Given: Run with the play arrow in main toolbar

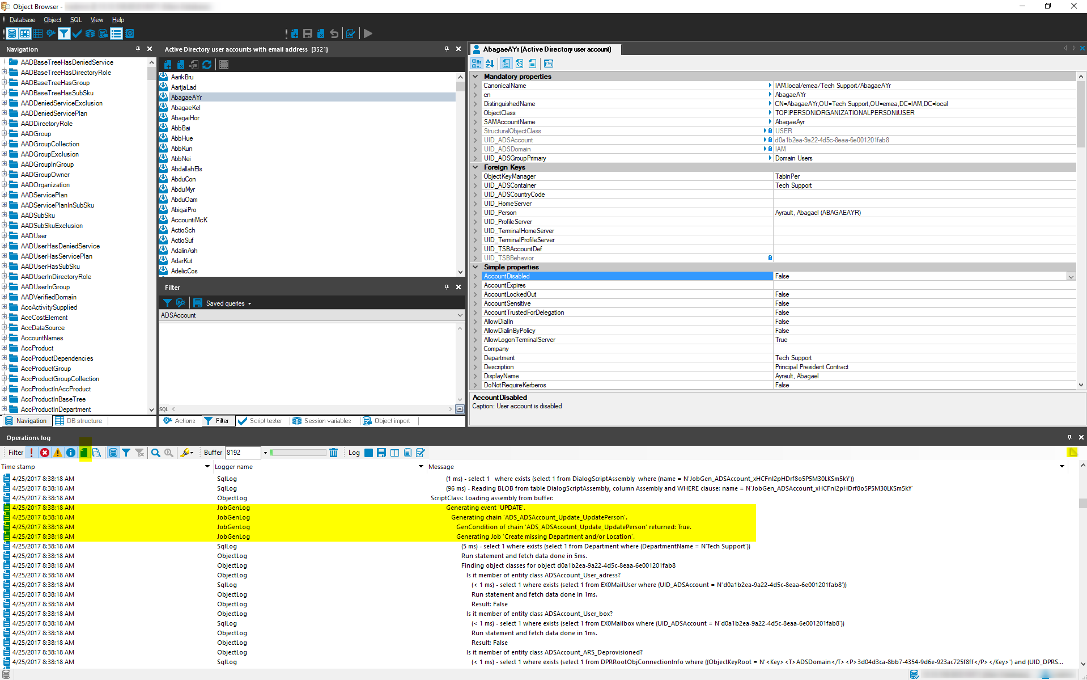Looking at the screenshot, I should pyautogui.click(x=368, y=33).
